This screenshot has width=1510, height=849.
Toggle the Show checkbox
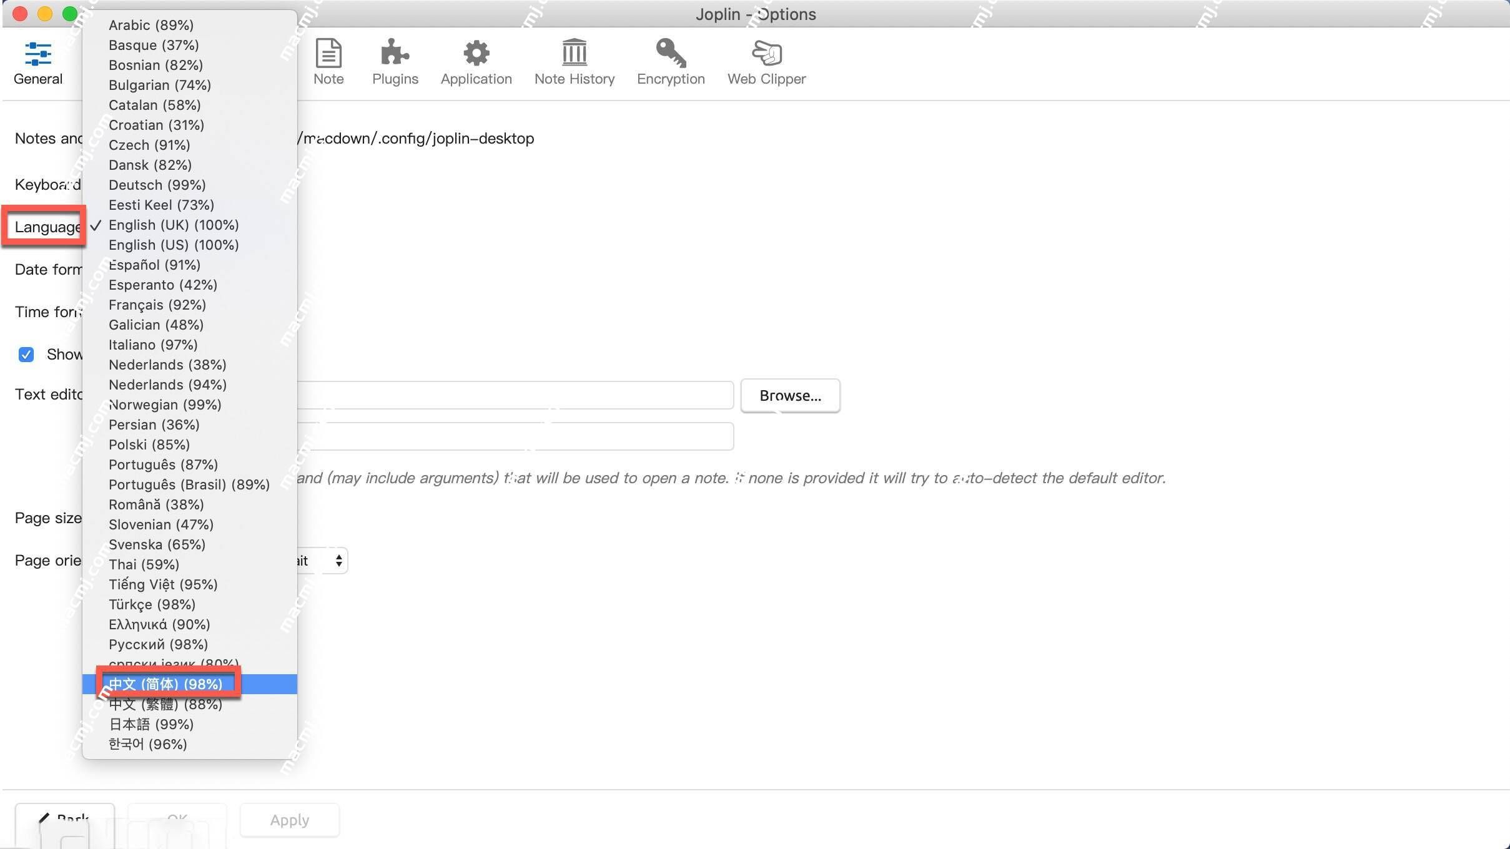pos(26,355)
